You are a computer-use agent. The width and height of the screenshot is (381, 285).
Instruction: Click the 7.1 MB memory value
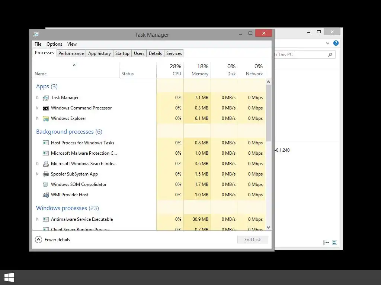coord(202,98)
